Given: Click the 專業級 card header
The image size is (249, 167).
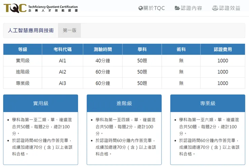Looking at the screenshot, I should pyautogui.click(x=208, y=103).
